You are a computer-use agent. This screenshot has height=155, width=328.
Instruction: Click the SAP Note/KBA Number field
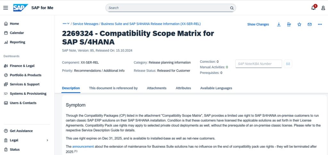point(259,64)
